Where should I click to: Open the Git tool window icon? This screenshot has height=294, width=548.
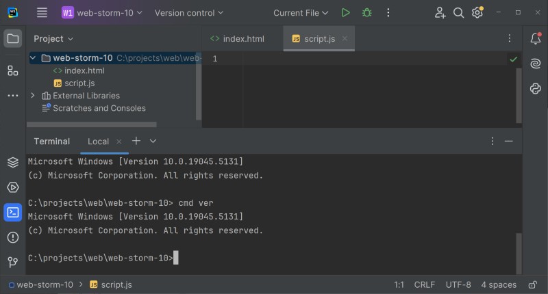point(13,262)
